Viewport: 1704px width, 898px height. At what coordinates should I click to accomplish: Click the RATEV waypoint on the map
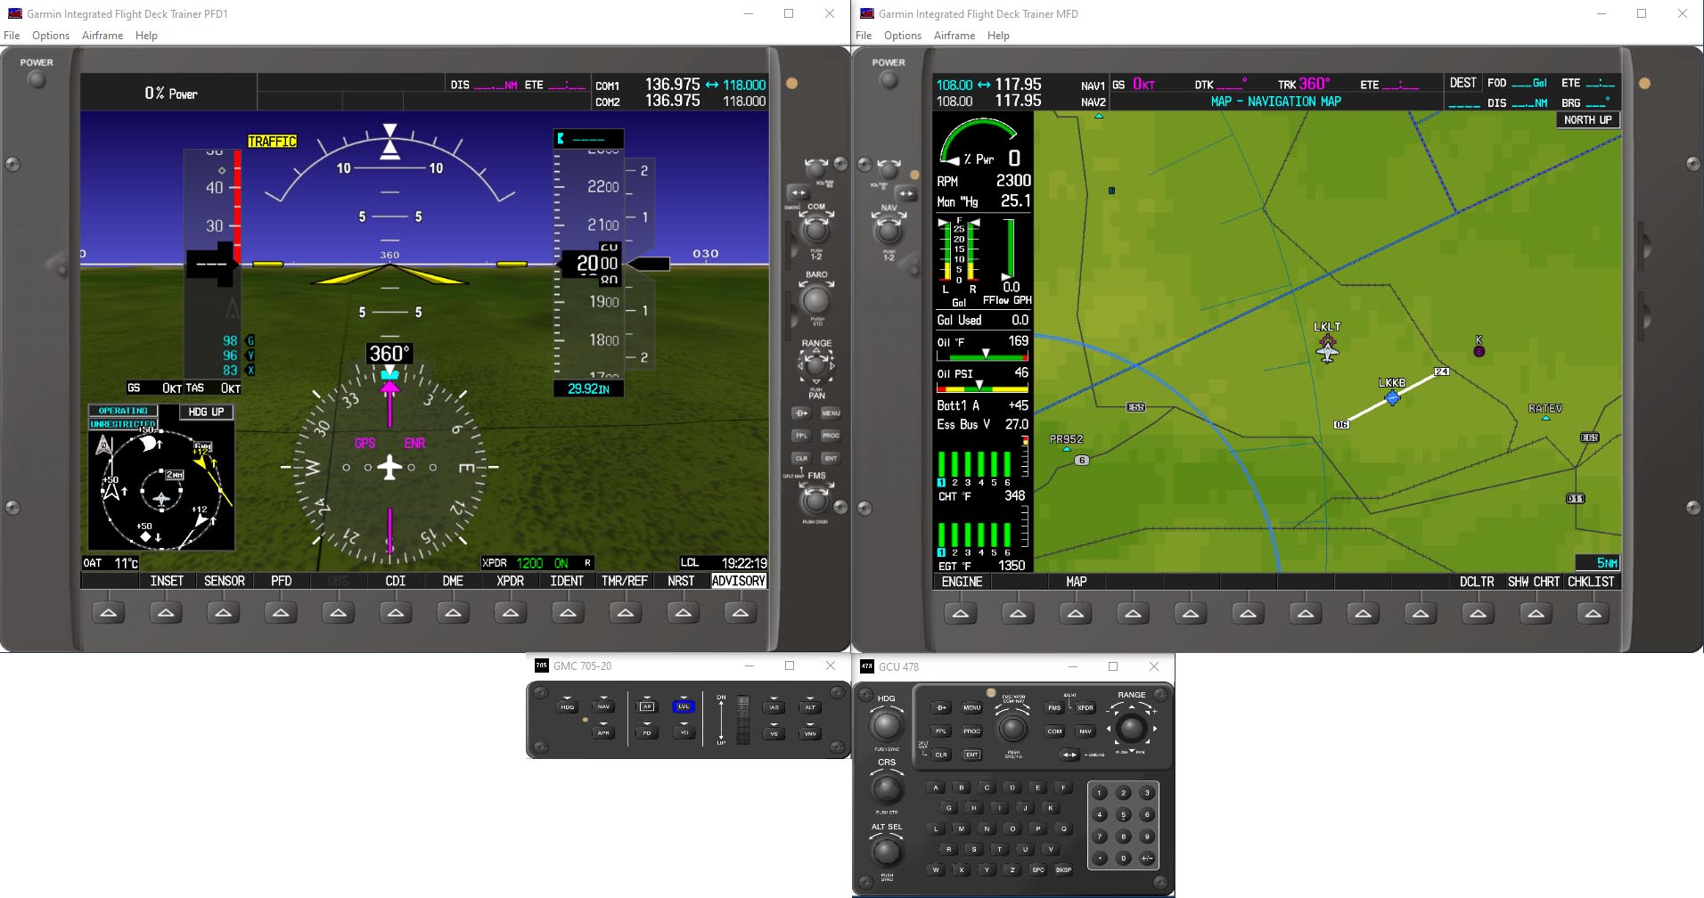click(1545, 417)
